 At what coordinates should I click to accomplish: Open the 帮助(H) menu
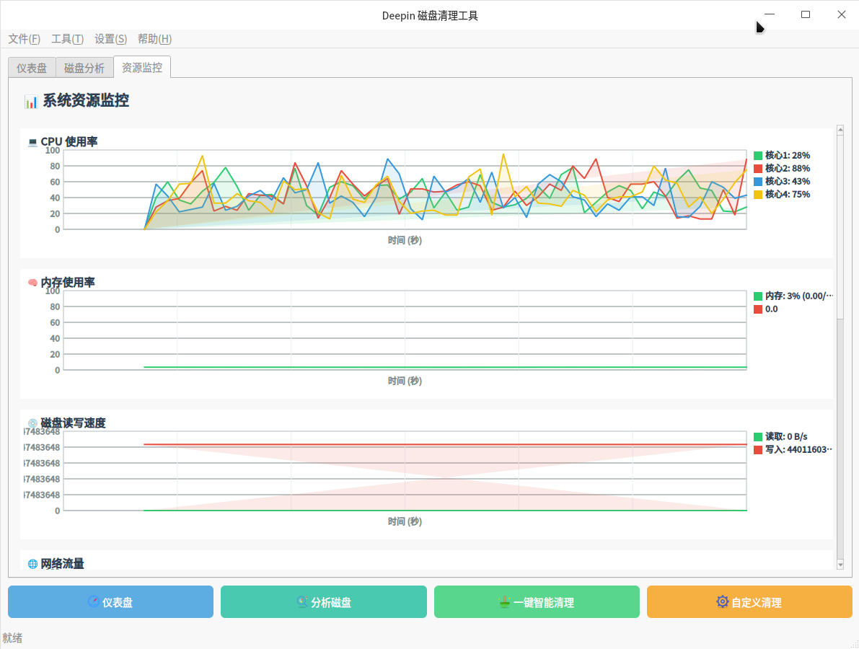click(x=154, y=39)
